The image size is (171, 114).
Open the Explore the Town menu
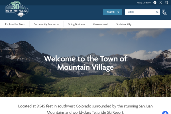(x=15, y=24)
